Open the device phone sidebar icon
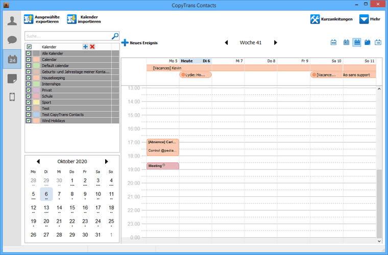The width and height of the screenshot is (388, 255). 12,97
